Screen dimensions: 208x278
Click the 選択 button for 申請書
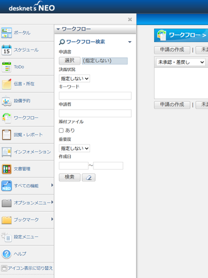point(70,61)
